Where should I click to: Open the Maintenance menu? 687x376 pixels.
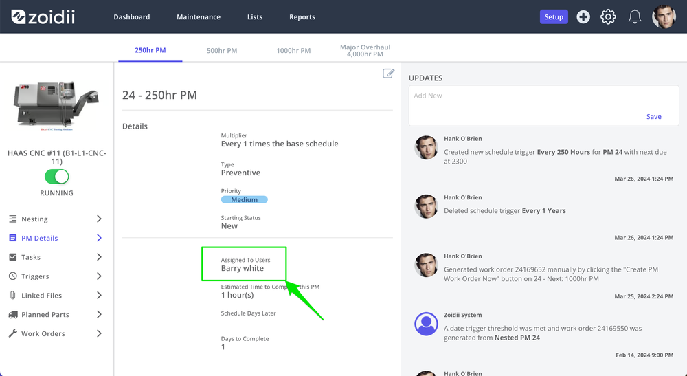coord(199,17)
